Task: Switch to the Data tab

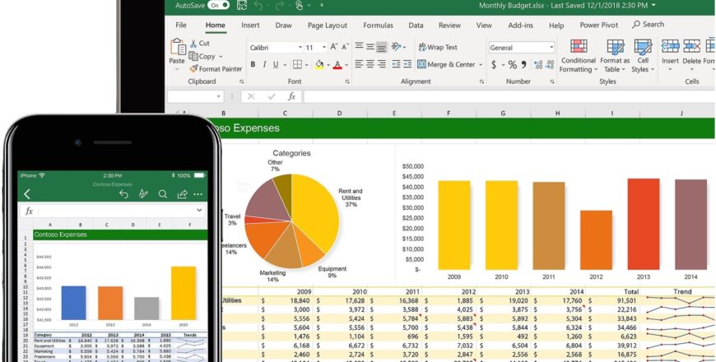Action: point(416,26)
